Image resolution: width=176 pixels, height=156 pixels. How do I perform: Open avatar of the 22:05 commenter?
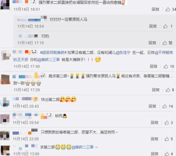click(5, 135)
